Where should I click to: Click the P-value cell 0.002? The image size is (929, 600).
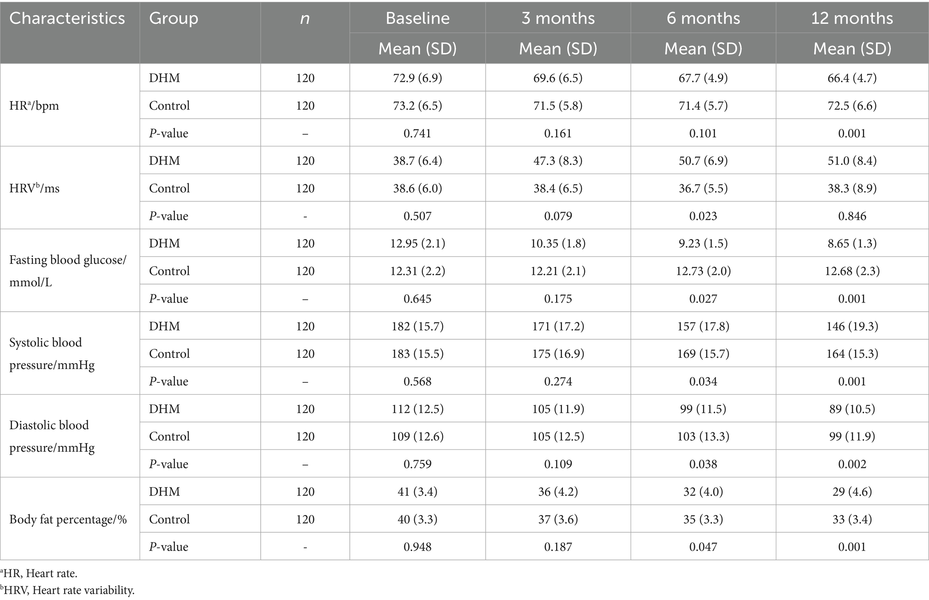pyautogui.click(x=852, y=464)
